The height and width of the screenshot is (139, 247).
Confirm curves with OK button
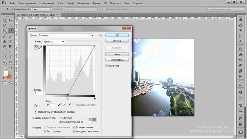[x=117, y=35]
